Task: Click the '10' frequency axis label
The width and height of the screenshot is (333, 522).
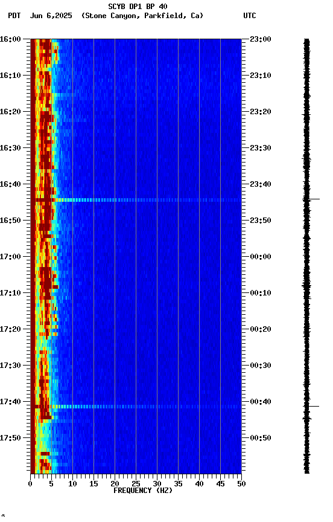Action: (72, 484)
